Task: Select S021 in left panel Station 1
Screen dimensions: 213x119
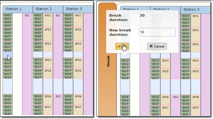Action: (8, 107)
